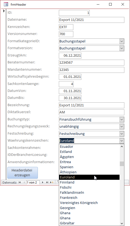Image resolution: width=130 pixels, height=226 pixels.
Task: Click the record number box 1 von 2
Action: (33, 182)
